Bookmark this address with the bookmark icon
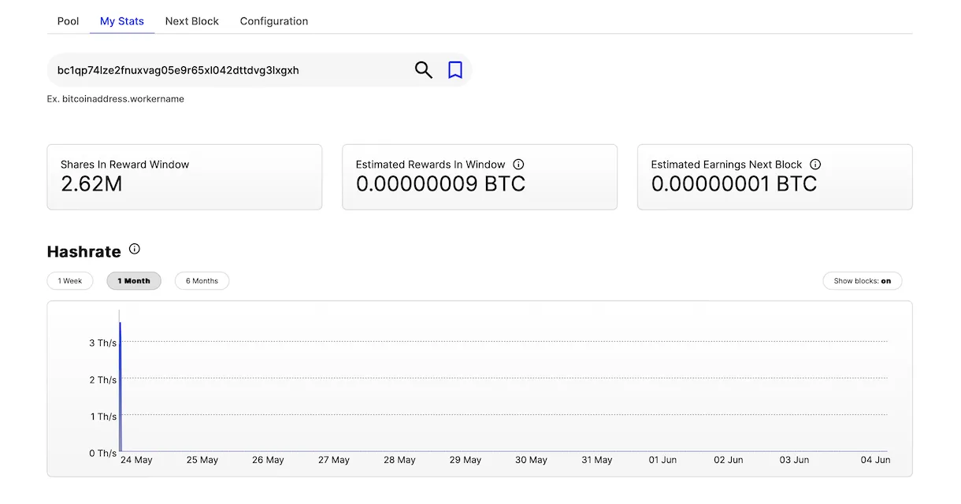This screenshot has height=504, width=961. pyautogui.click(x=455, y=70)
